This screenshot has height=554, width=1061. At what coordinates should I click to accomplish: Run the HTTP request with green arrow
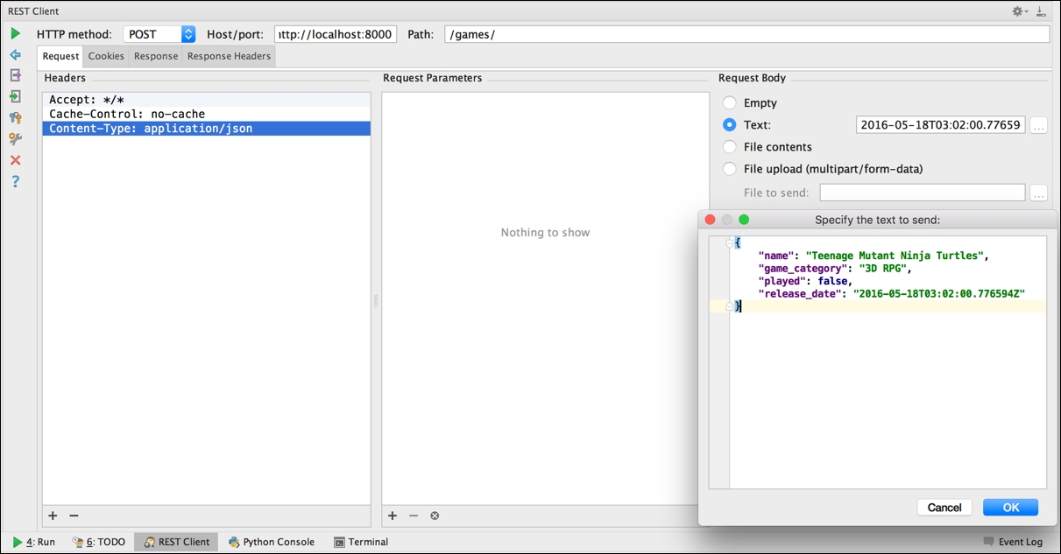[15, 32]
